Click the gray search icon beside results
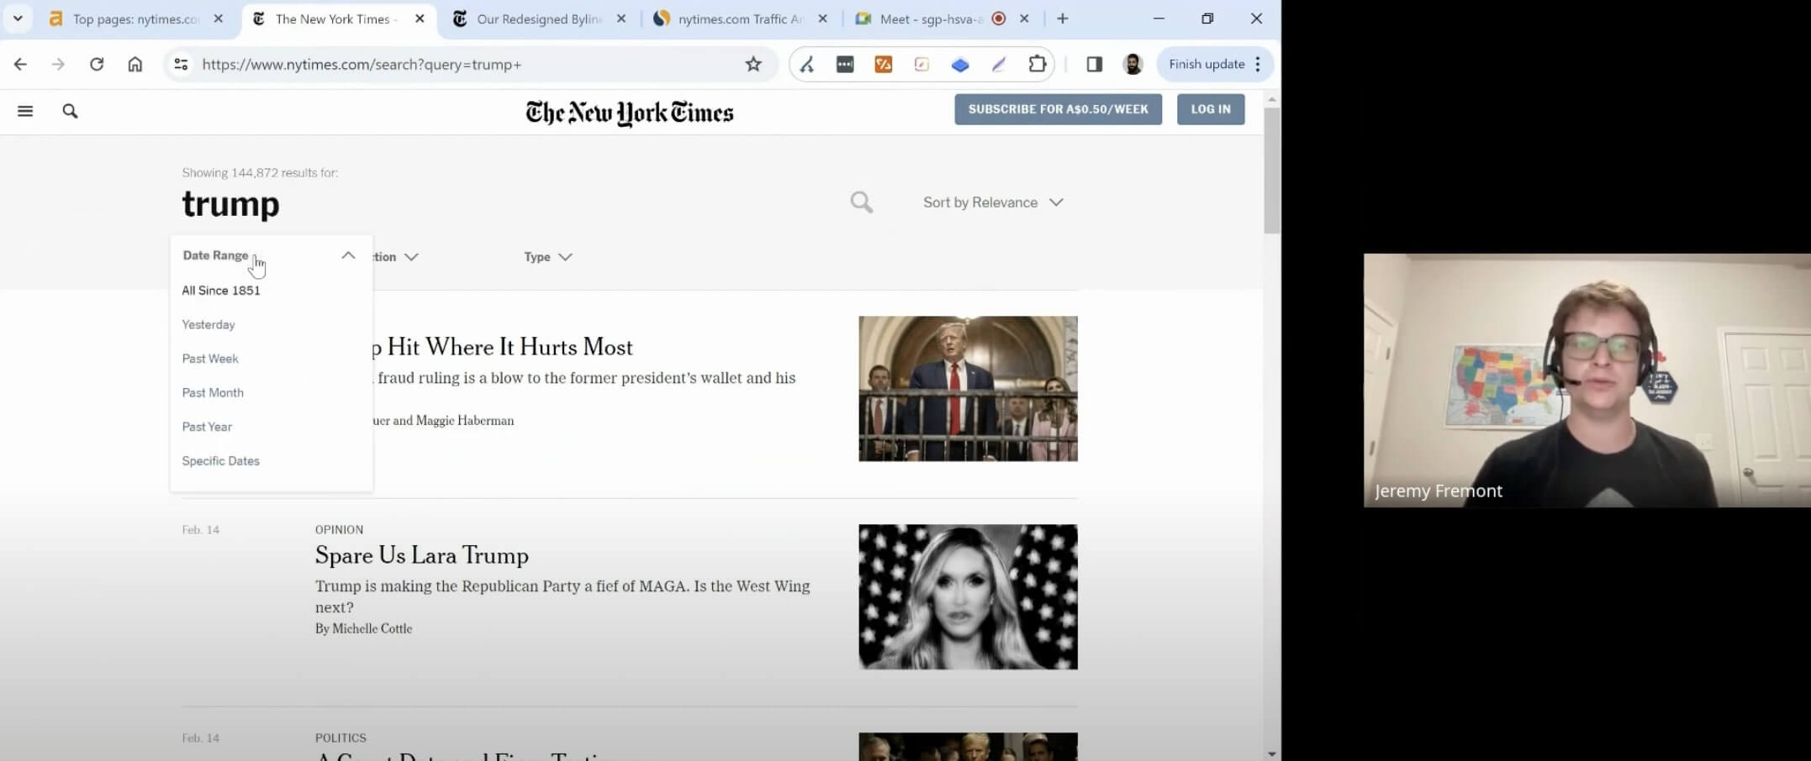 (861, 202)
